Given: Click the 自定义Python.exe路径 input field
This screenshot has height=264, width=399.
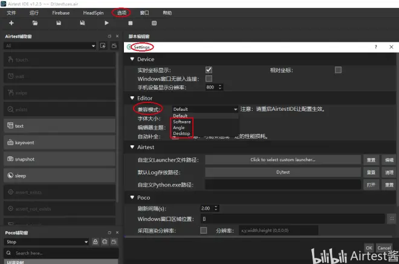Looking at the screenshot, I should [x=283, y=185].
